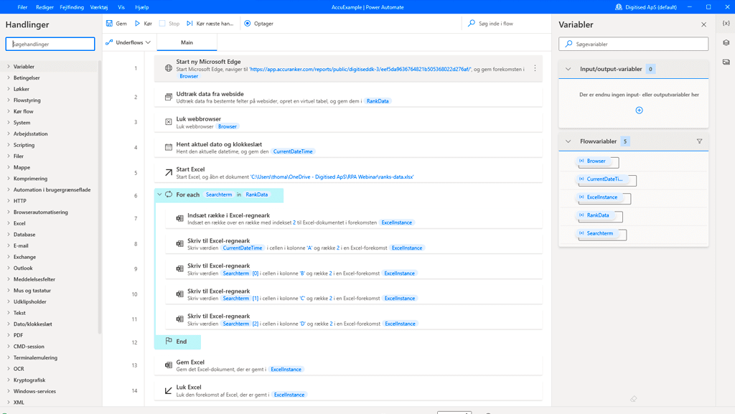The height and width of the screenshot is (414, 735).
Task: Select the Indsæt række Excel icon
Action: coord(179,218)
